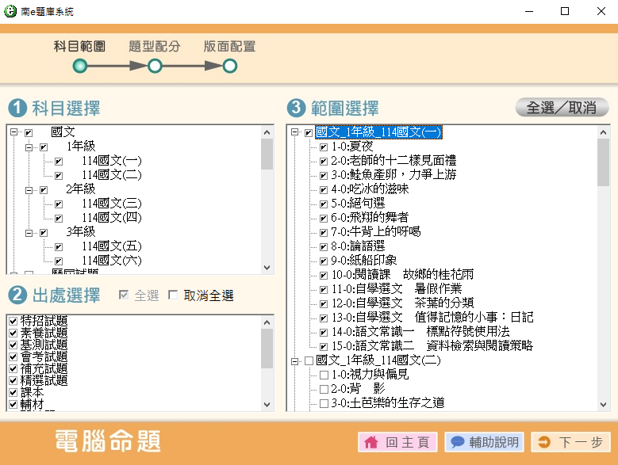Toggle the 1-0:夏夜 lesson checkbox

(x=324, y=147)
